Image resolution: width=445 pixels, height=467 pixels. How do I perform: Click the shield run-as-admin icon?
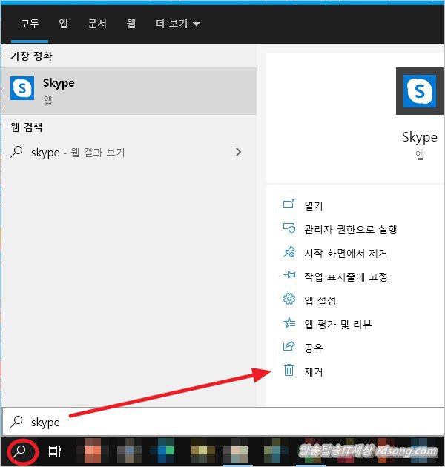289,228
